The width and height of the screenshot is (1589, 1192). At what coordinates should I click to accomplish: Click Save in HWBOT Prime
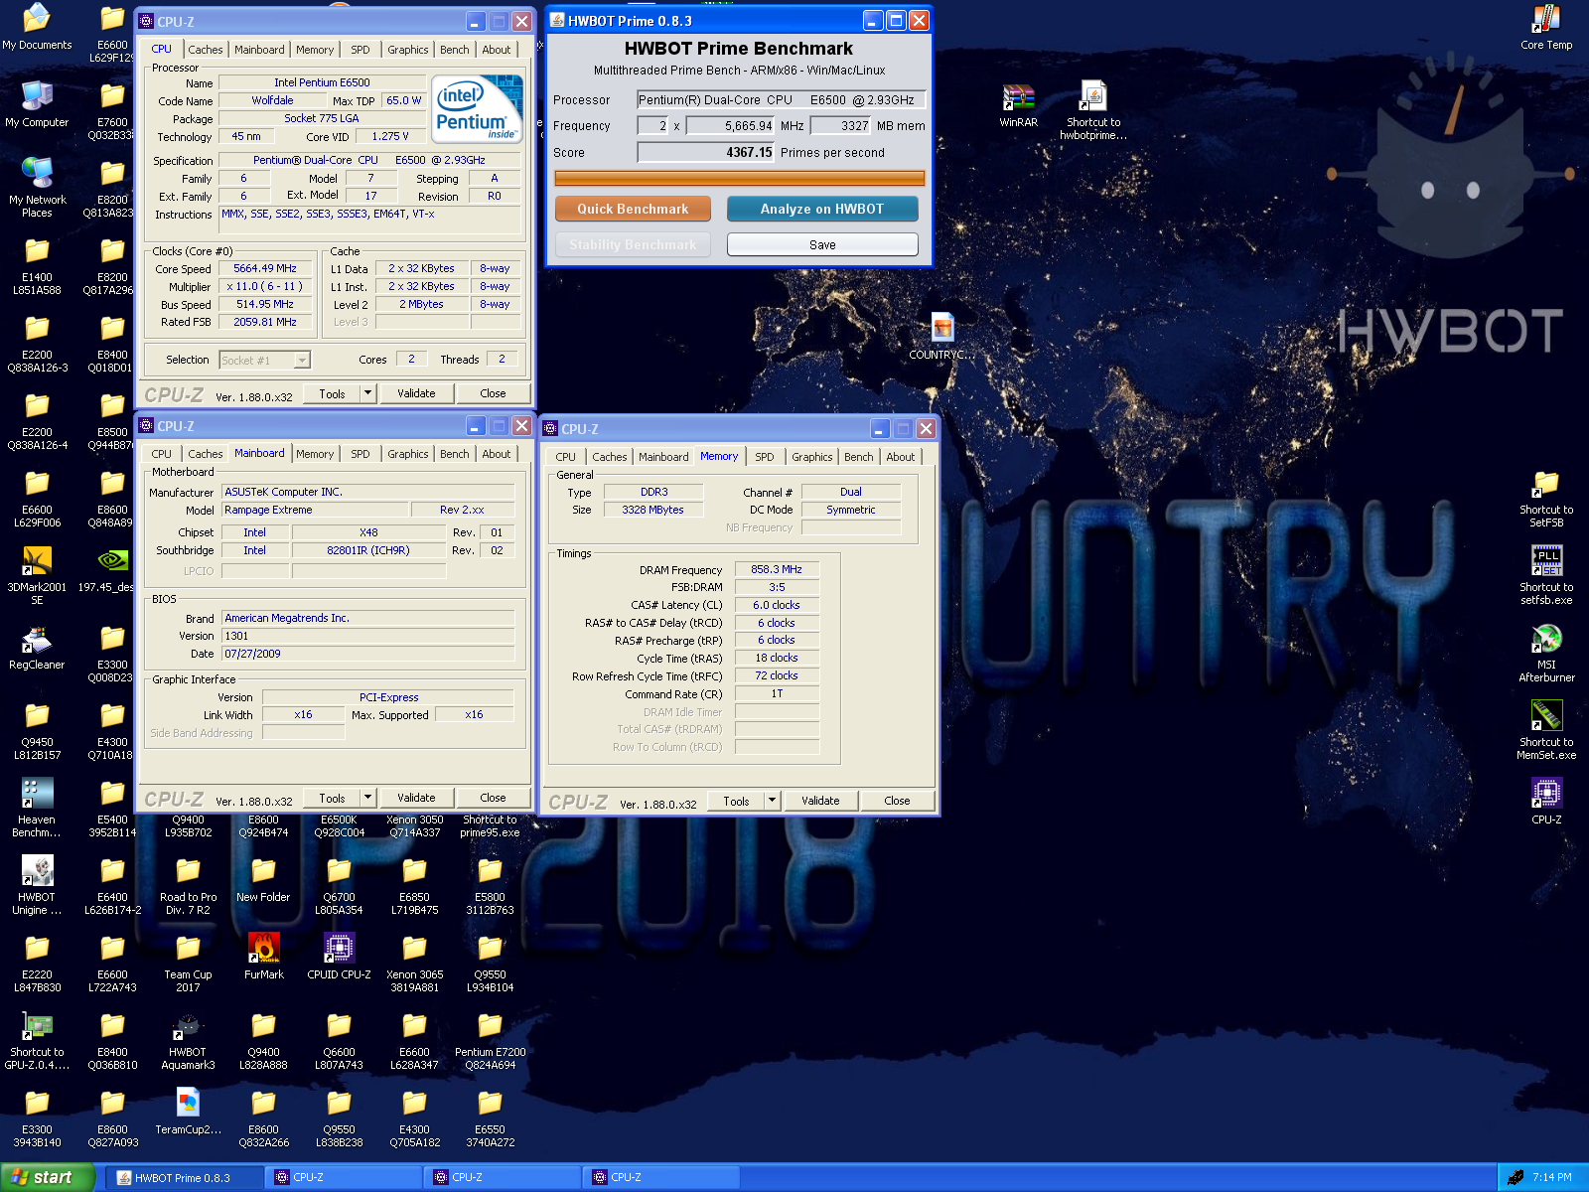pyautogui.click(x=822, y=244)
